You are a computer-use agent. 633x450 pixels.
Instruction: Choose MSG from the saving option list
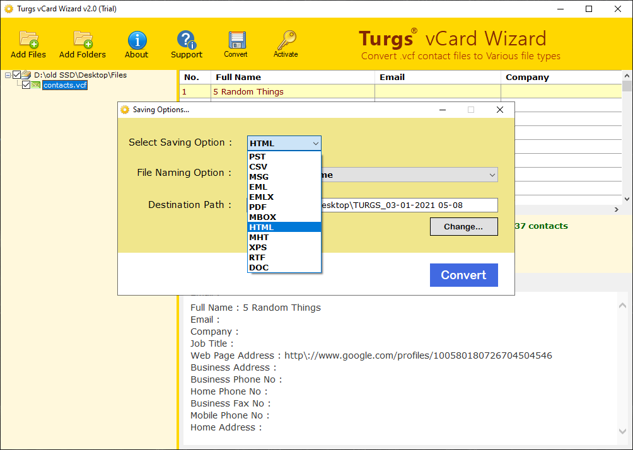tap(284, 176)
